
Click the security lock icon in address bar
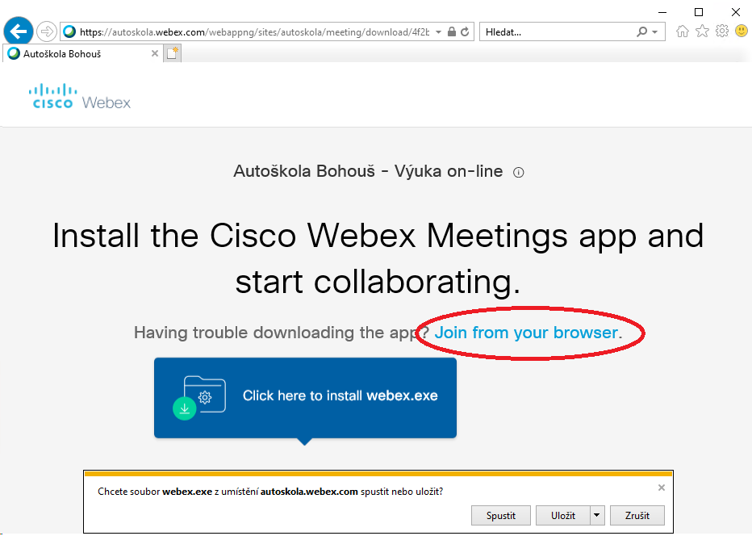click(451, 32)
